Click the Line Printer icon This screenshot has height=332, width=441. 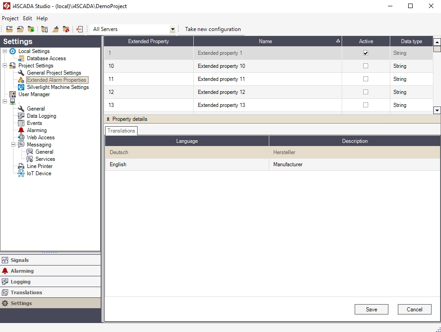point(21,166)
